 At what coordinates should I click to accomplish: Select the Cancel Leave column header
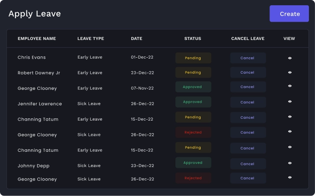(247, 39)
